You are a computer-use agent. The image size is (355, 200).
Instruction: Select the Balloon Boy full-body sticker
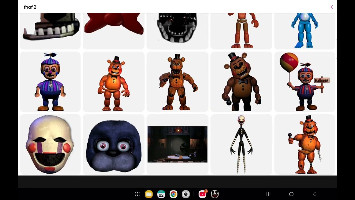tap(50, 82)
